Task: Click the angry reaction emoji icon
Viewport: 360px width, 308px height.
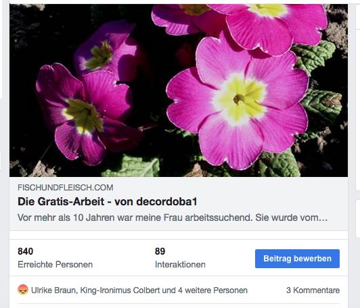Action: pyautogui.click(x=23, y=290)
